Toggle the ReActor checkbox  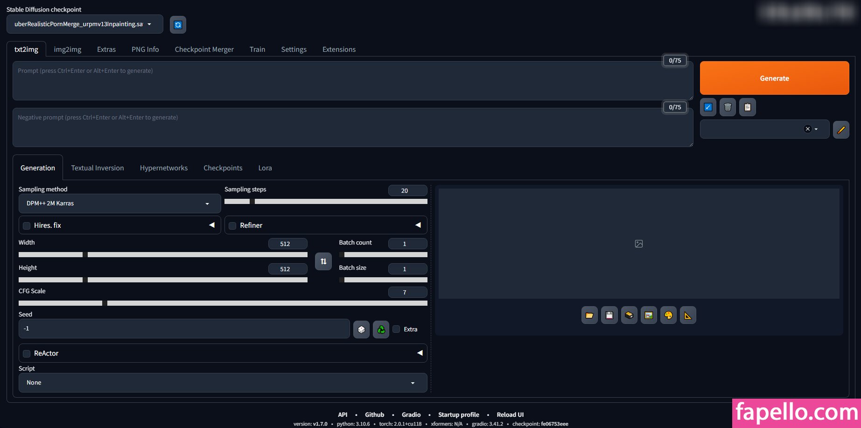[x=27, y=354]
